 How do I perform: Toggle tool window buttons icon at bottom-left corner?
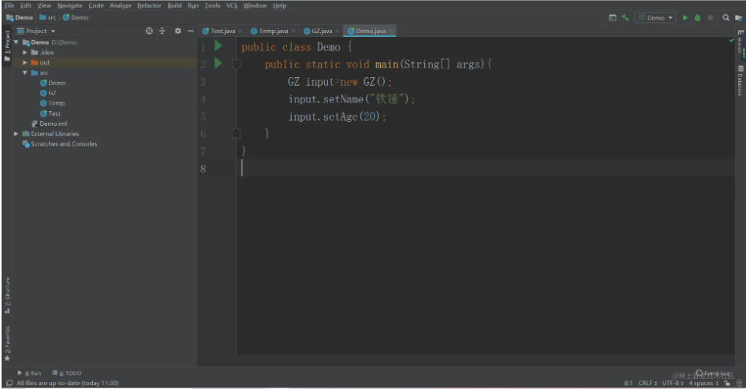tap(9, 383)
